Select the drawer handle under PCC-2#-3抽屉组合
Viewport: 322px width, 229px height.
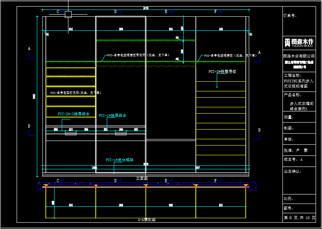(71, 133)
